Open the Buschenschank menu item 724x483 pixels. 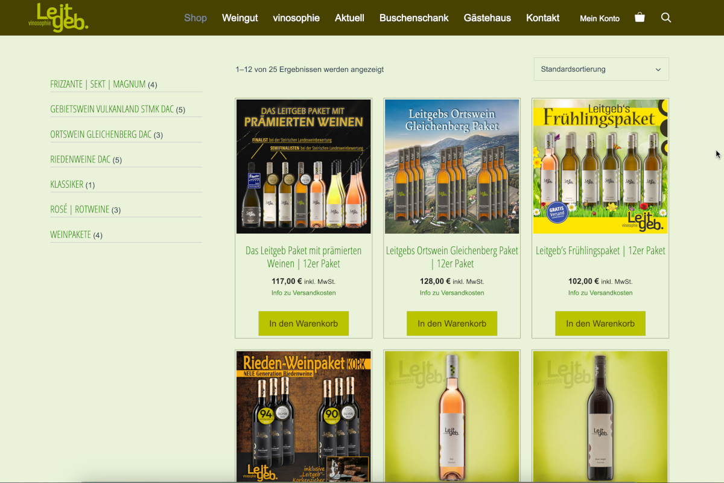[414, 18]
